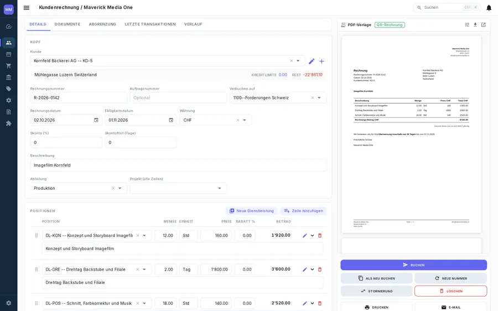Click the Buchen button
The width and height of the screenshot is (498, 311).
(x=413, y=265)
